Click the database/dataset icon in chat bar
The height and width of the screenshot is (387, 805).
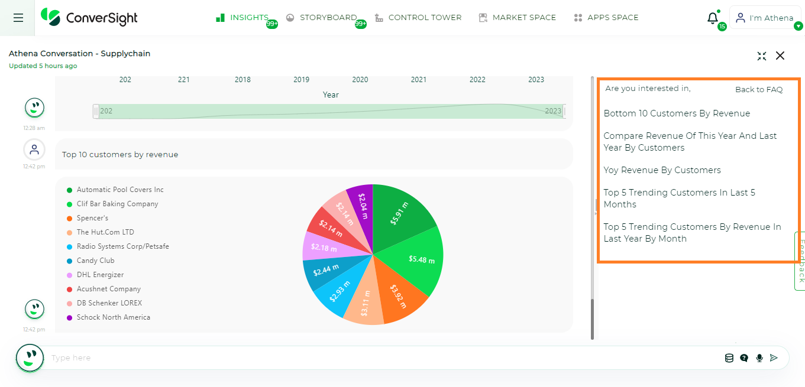[729, 357]
